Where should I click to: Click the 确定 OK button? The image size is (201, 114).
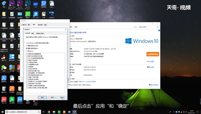pyautogui.click(x=42, y=97)
